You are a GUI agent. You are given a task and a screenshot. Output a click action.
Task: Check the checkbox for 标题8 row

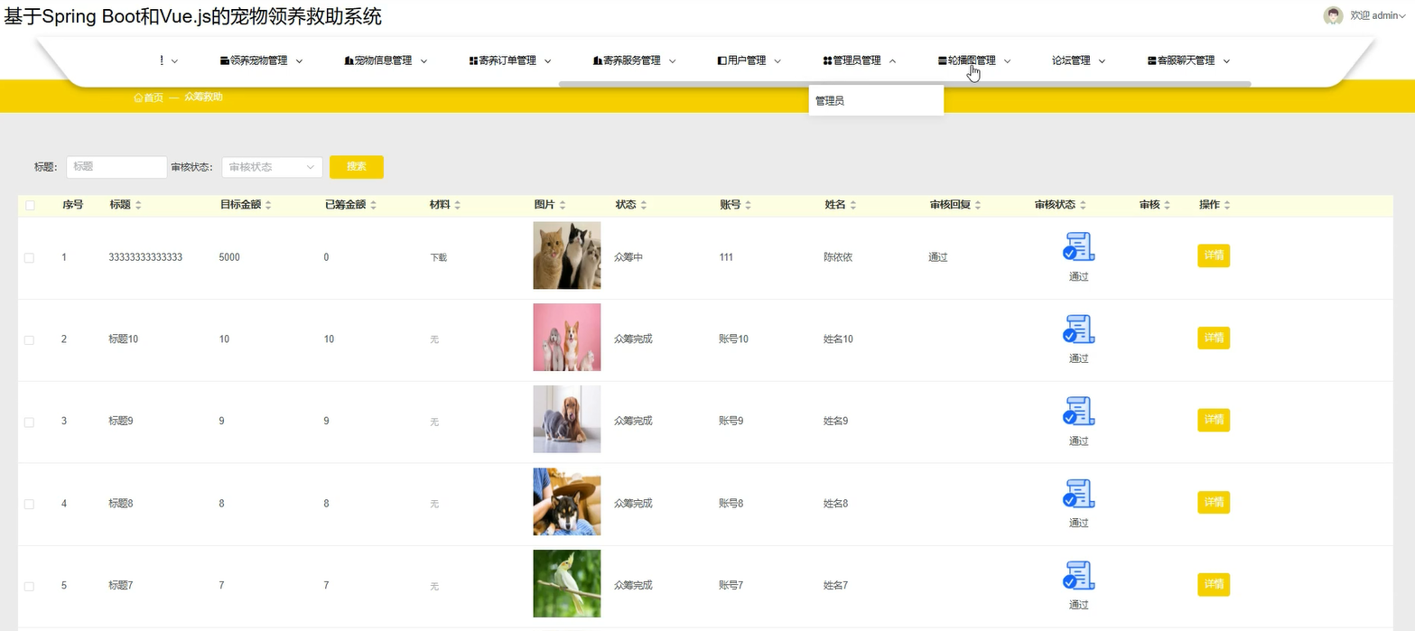[x=29, y=505]
